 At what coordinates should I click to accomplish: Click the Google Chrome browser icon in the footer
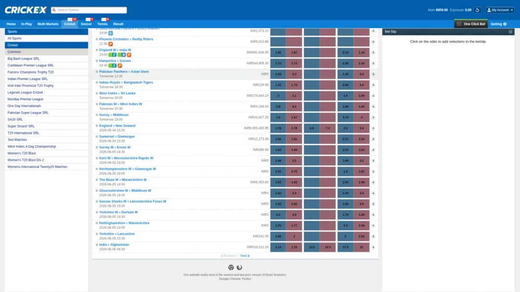point(231,267)
